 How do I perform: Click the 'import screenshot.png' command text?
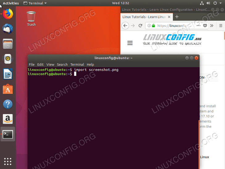pos(96,70)
